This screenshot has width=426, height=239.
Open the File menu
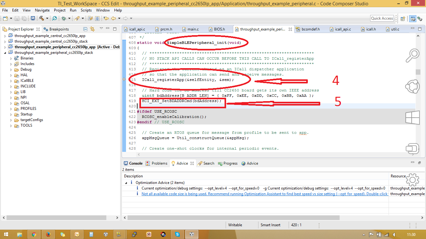(x=5, y=10)
